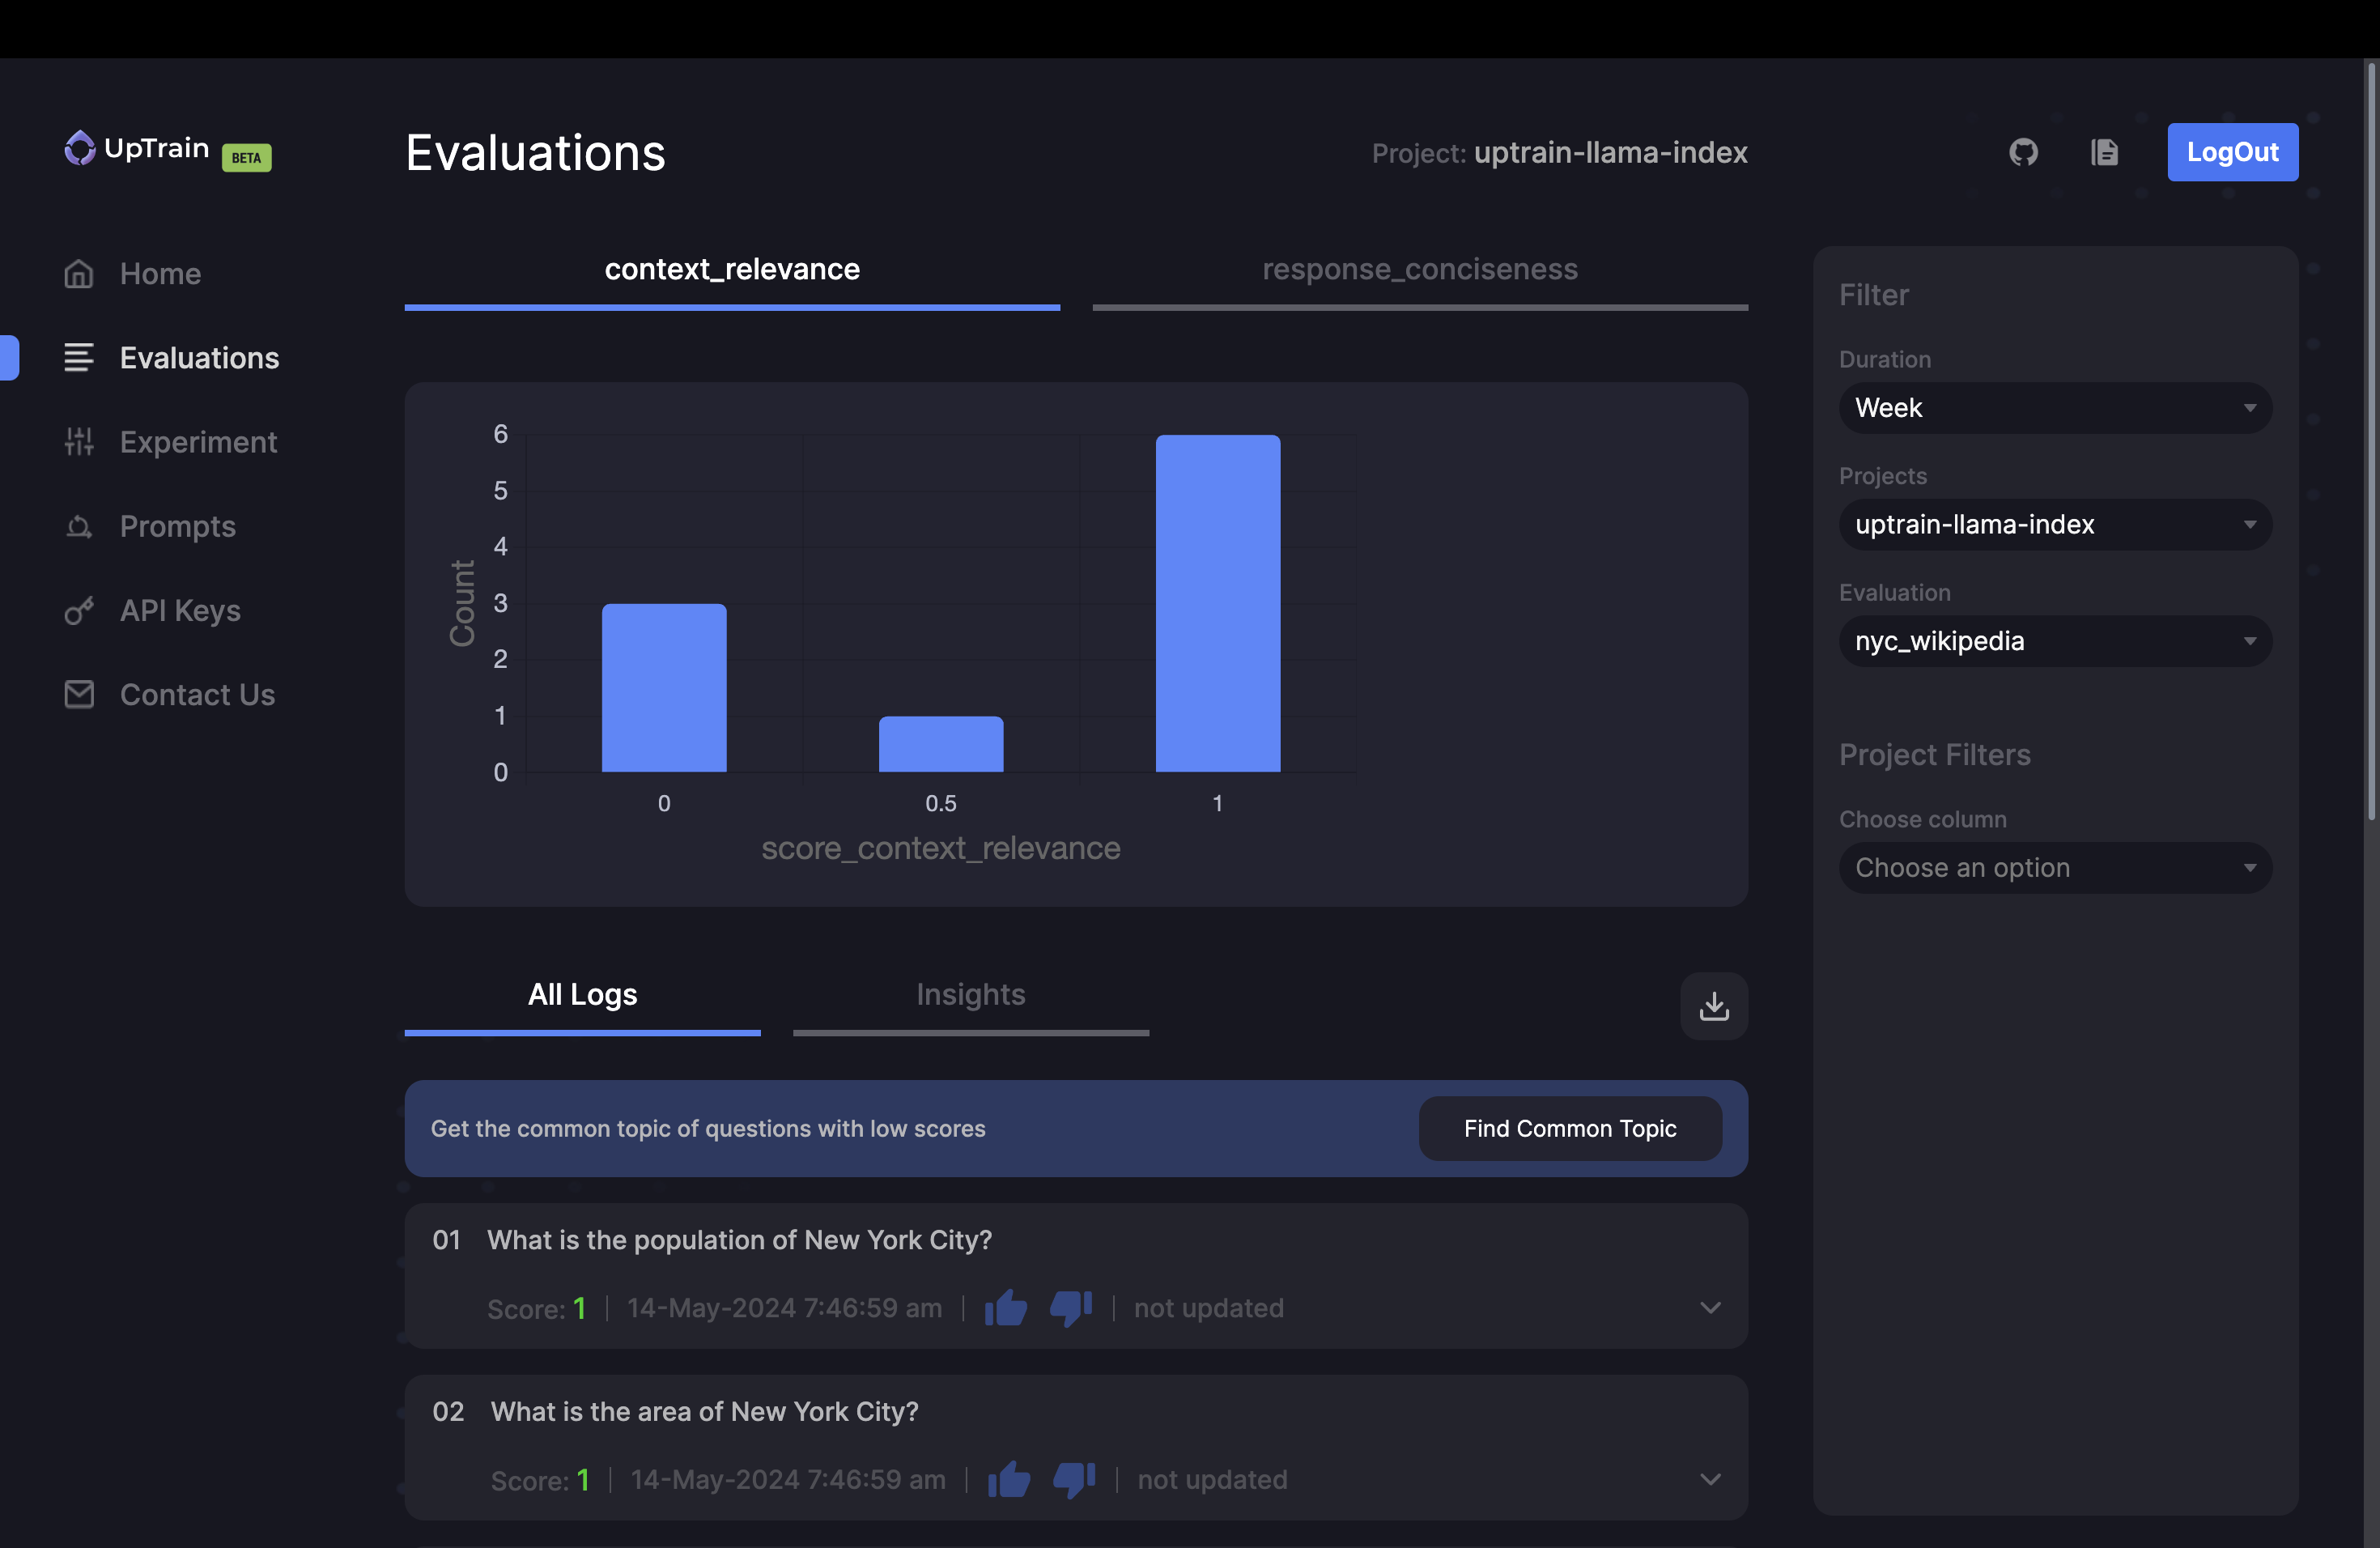2380x1548 pixels.
Task: Expand log entry 02 area question
Action: 1707,1478
